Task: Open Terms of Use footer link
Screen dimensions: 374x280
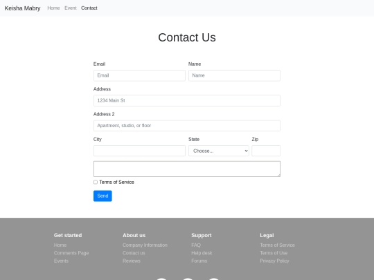Action: [274, 253]
